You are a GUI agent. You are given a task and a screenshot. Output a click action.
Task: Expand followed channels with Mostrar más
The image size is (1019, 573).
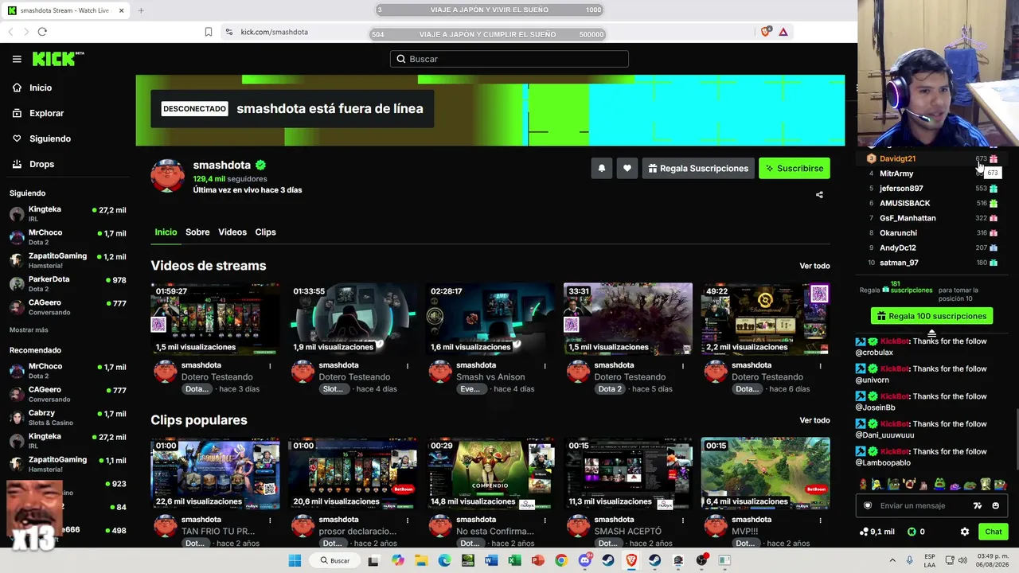(29, 329)
